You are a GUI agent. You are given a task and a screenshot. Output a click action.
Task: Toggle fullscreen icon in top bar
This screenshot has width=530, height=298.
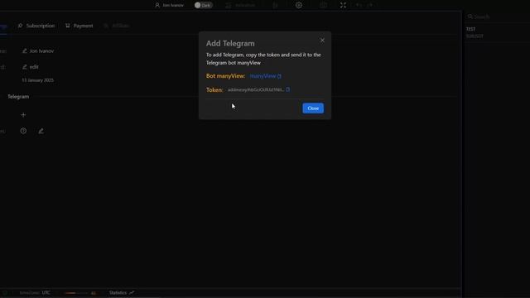pos(343,5)
